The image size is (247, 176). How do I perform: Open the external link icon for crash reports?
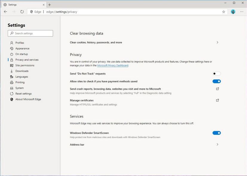[x=217, y=89]
